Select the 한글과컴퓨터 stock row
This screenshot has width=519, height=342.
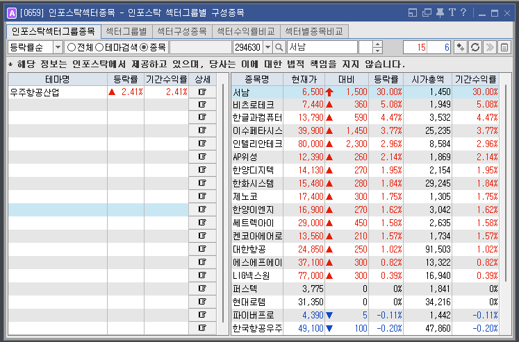(365, 118)
